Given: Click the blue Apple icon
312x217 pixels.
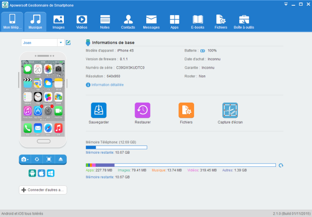Looking at the screenshot, I should coord(41,173).
